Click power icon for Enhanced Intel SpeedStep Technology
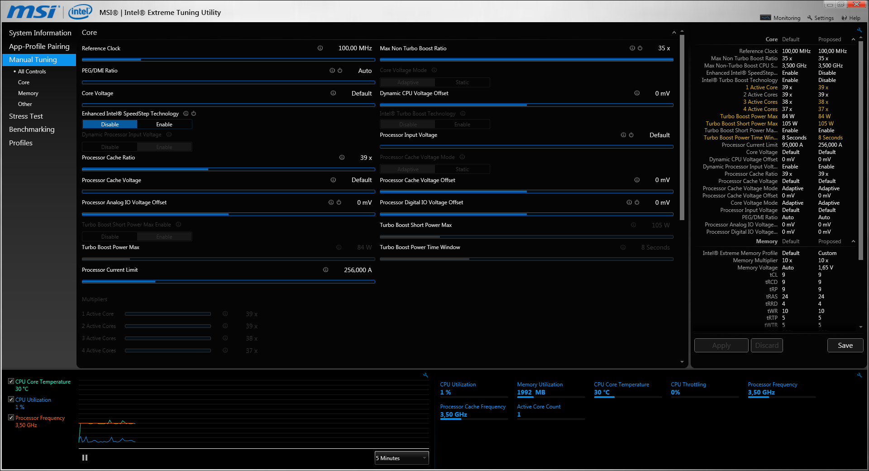 coord(194,114)
